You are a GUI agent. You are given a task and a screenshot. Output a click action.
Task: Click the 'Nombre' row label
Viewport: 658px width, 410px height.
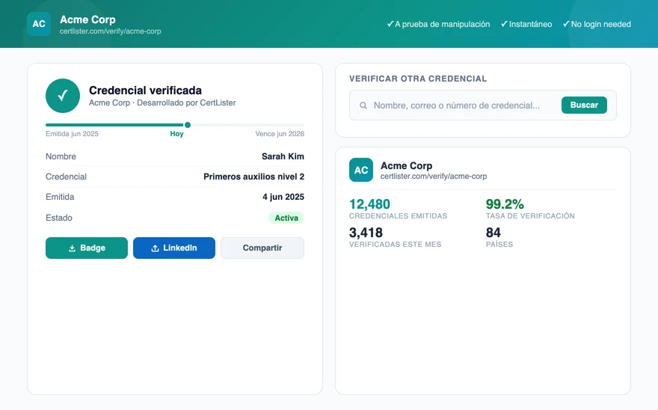(61, 156)
